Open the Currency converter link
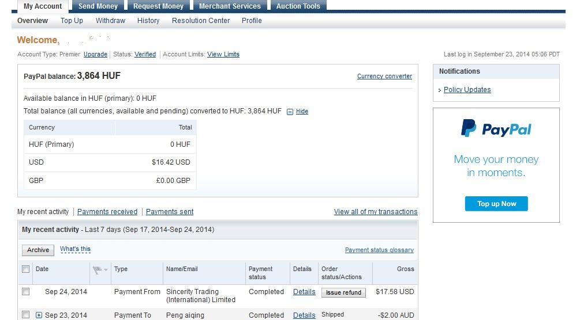The height and width of the screenshot is (320, 580). 384,76
